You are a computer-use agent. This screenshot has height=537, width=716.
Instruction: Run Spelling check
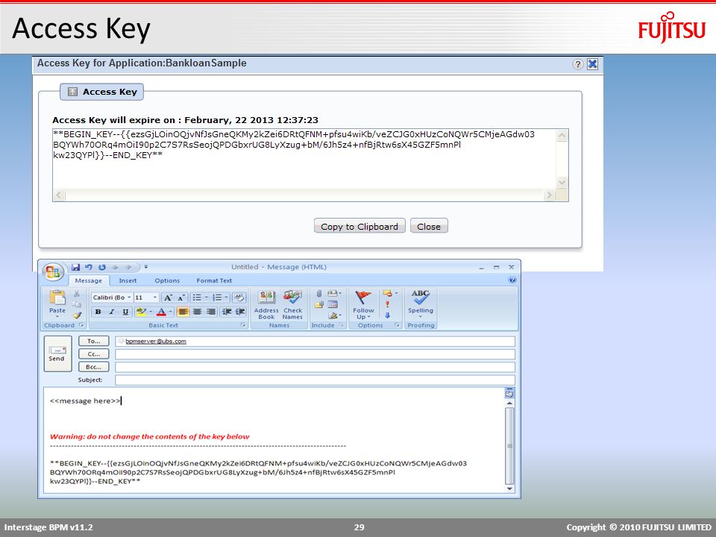coord(421,302)
